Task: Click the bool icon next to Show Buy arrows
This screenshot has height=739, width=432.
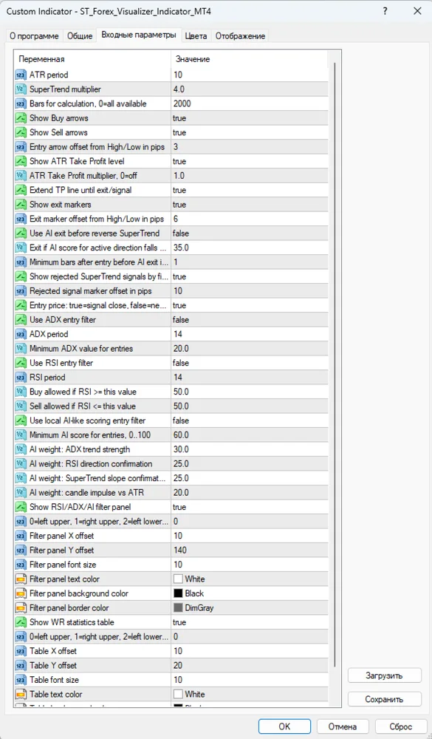Action: point(21,118)
